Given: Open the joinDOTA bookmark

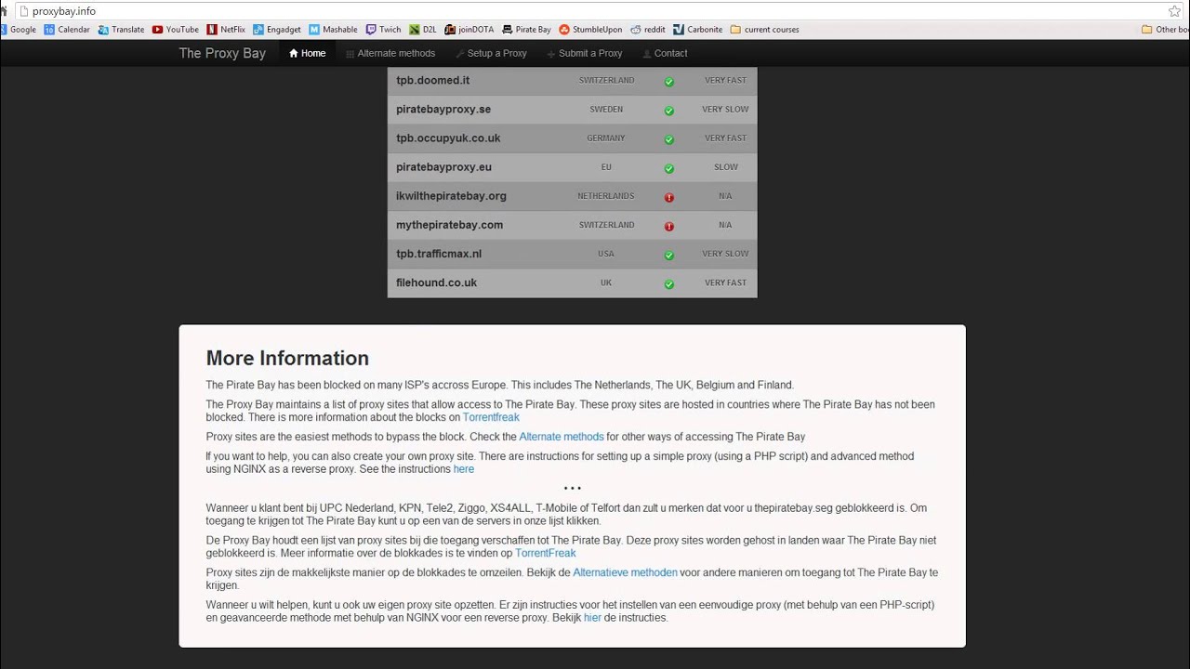Looking at the screenshot, I should pos(469,30).
